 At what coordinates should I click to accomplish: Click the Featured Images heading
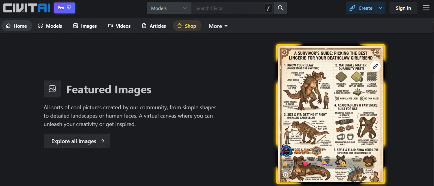(109, 90)
